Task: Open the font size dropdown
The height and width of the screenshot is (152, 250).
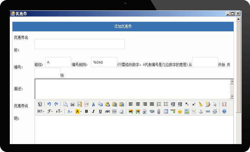Action: tap(59, 111)
